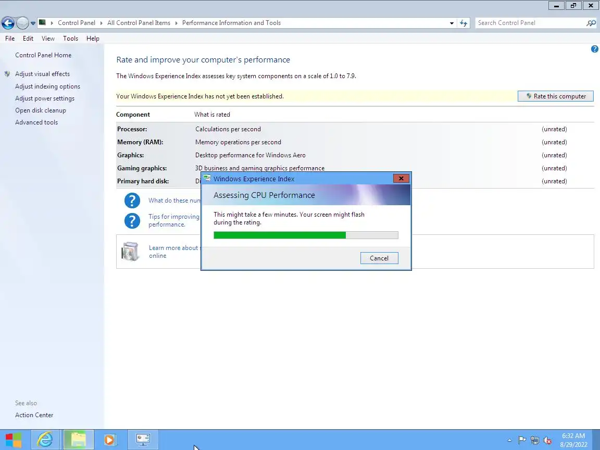Select All Control Panel Items breadcrumb

click(x=139, y=23)
